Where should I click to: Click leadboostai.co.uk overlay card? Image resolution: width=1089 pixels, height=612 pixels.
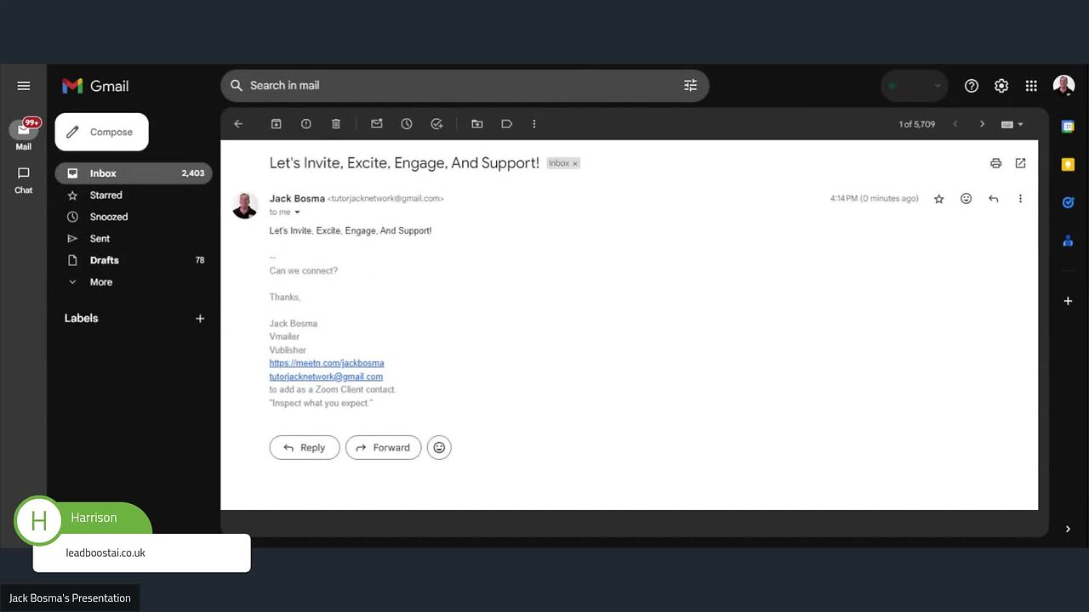pyautogui.click(x=141, y=552)
